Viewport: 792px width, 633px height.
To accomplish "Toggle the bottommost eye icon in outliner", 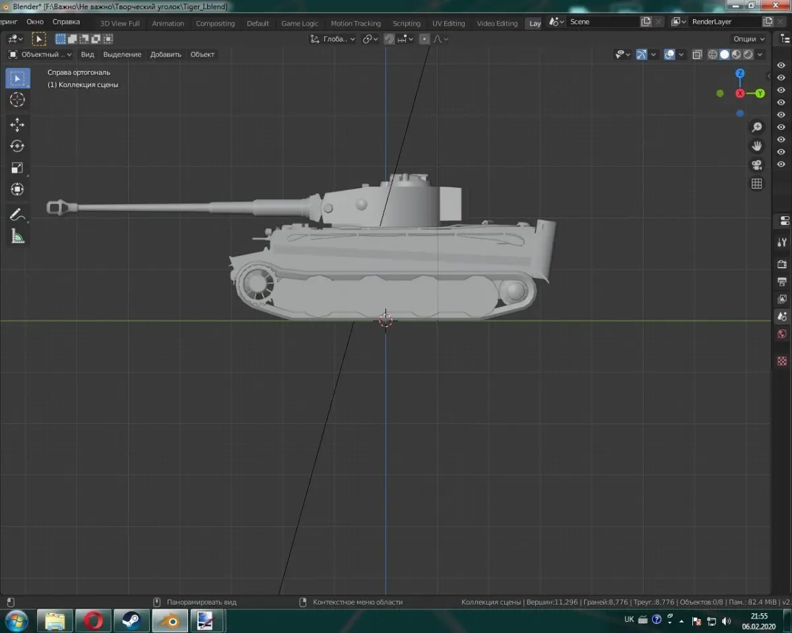I will pyautogui.click(x=781, y=164).
